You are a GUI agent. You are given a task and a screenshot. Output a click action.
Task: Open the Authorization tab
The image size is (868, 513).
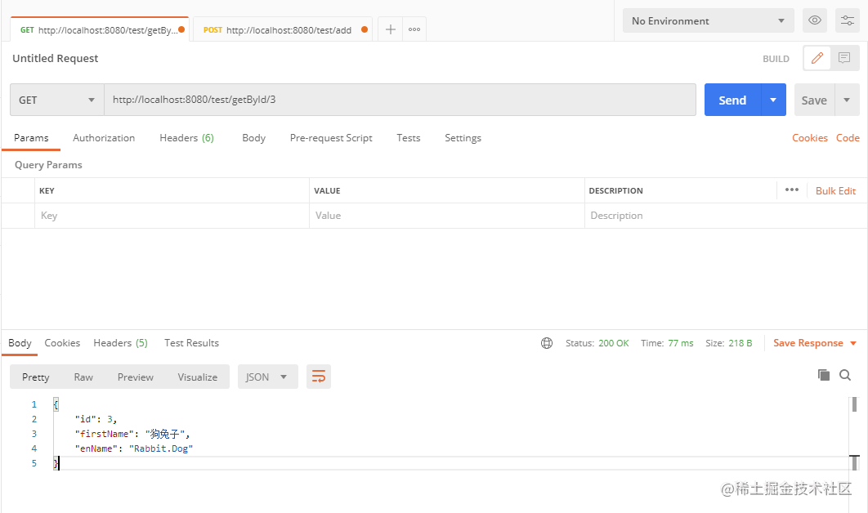[x=104, y=138]
